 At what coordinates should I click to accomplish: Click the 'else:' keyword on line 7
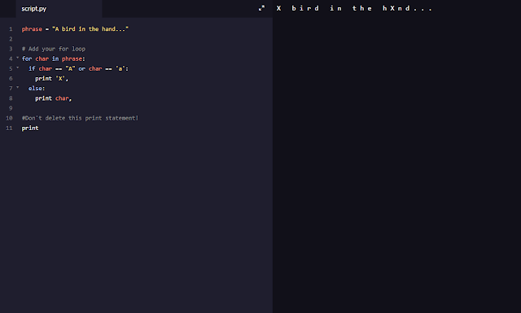coord(37,89)
